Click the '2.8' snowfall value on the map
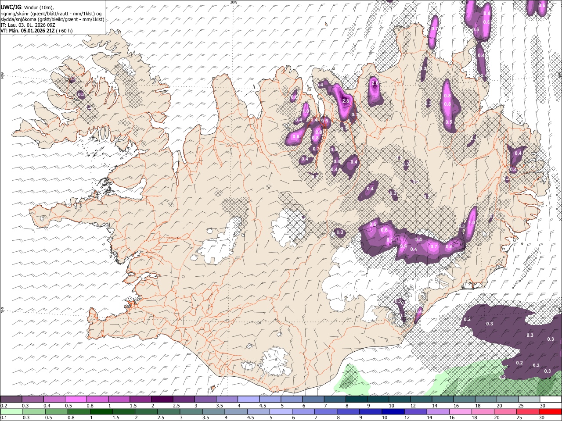 coord(345,101)
